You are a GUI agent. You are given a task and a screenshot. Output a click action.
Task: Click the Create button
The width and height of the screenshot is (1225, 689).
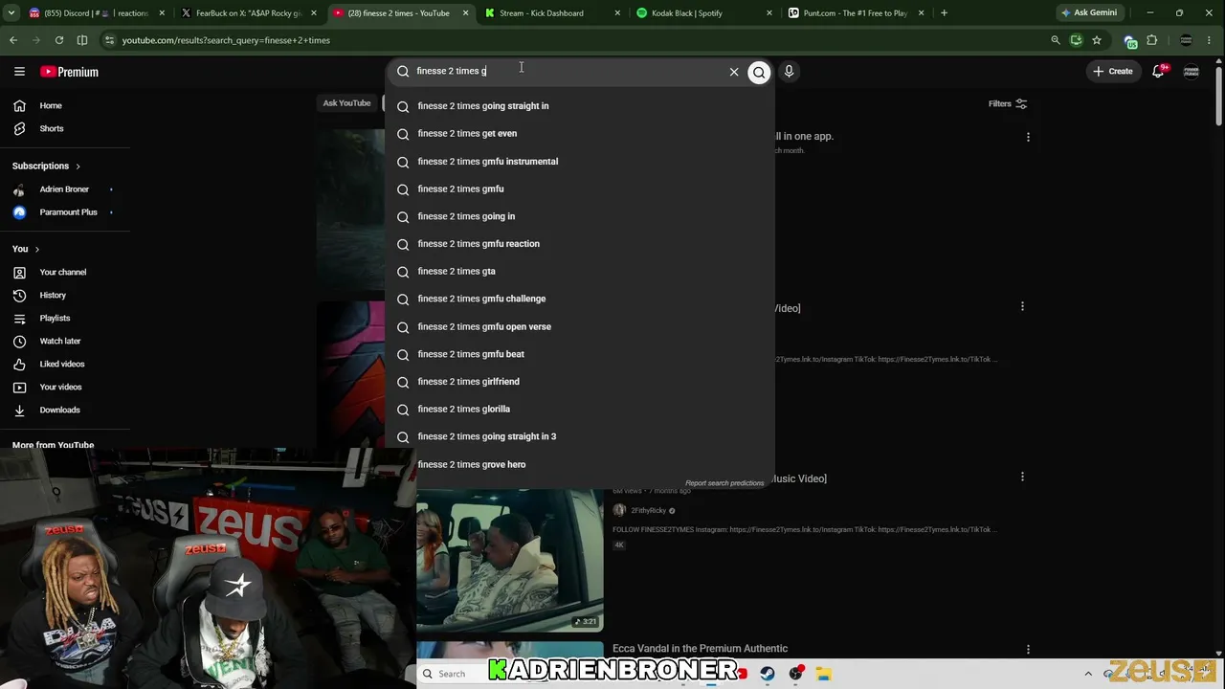click(1112, 72)
